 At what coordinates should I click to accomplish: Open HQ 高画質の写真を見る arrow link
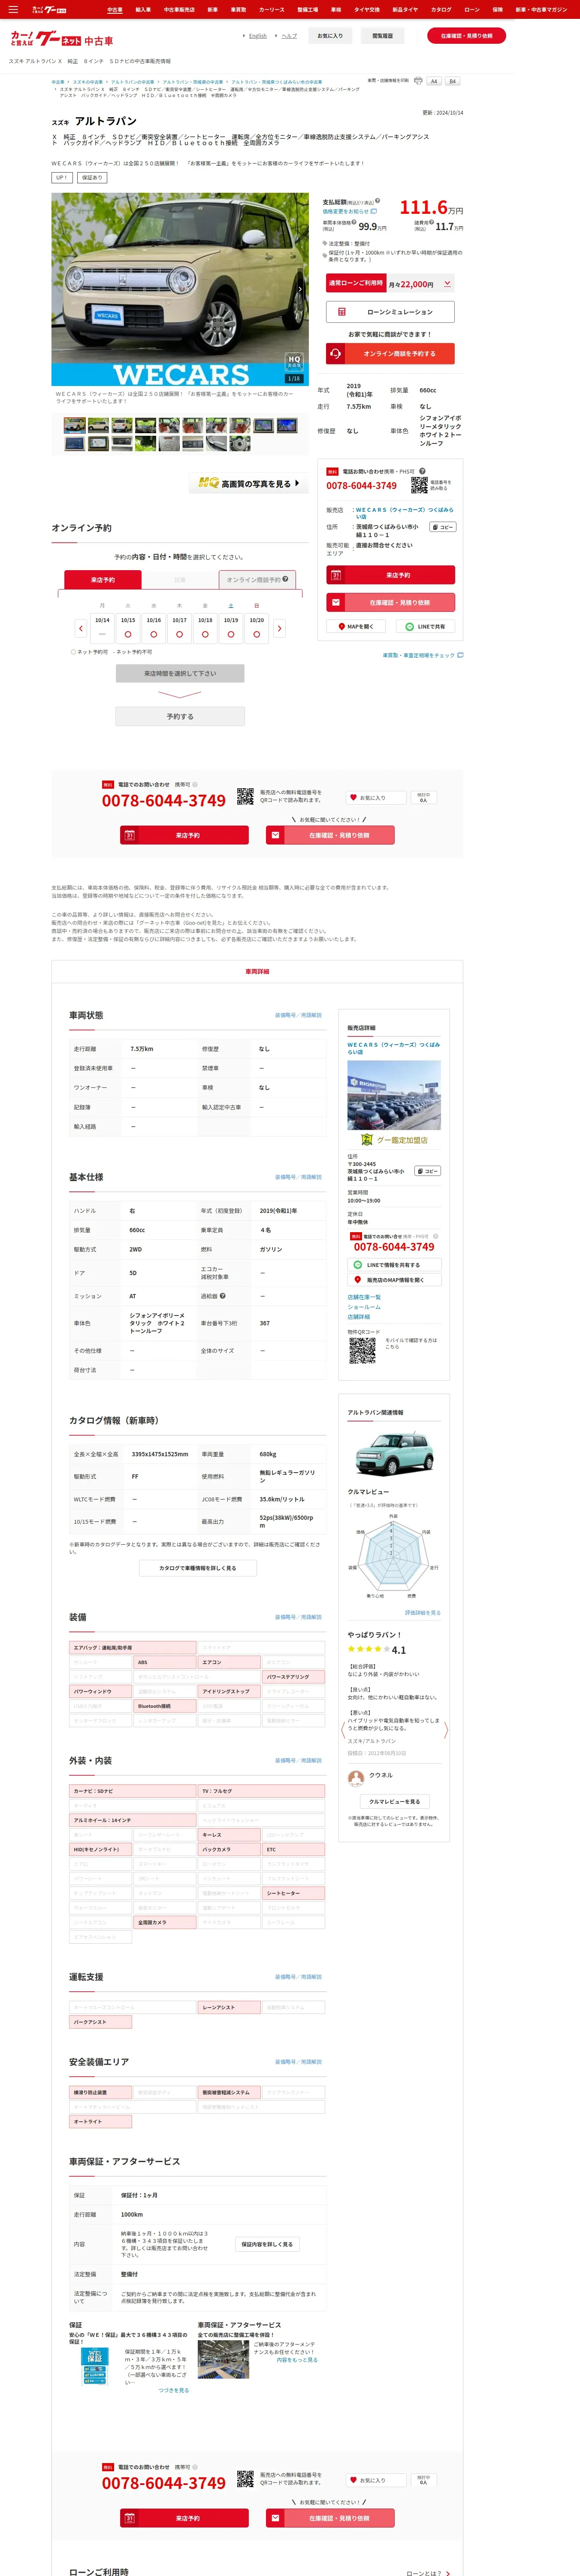point(249,484)
